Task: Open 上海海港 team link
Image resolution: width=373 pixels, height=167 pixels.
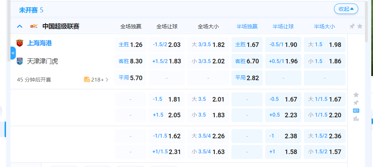Action: tap(39, 43)
